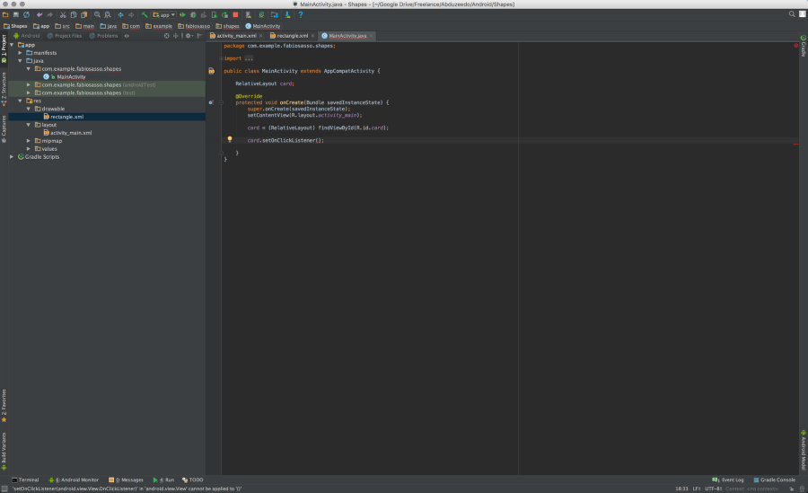The image size is (808, 493).
Task: Open the TODO tool window
Action: coord(193,480)
